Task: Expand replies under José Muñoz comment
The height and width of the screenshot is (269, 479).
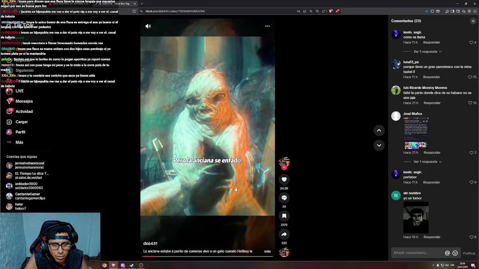Action: coord(427,162)
